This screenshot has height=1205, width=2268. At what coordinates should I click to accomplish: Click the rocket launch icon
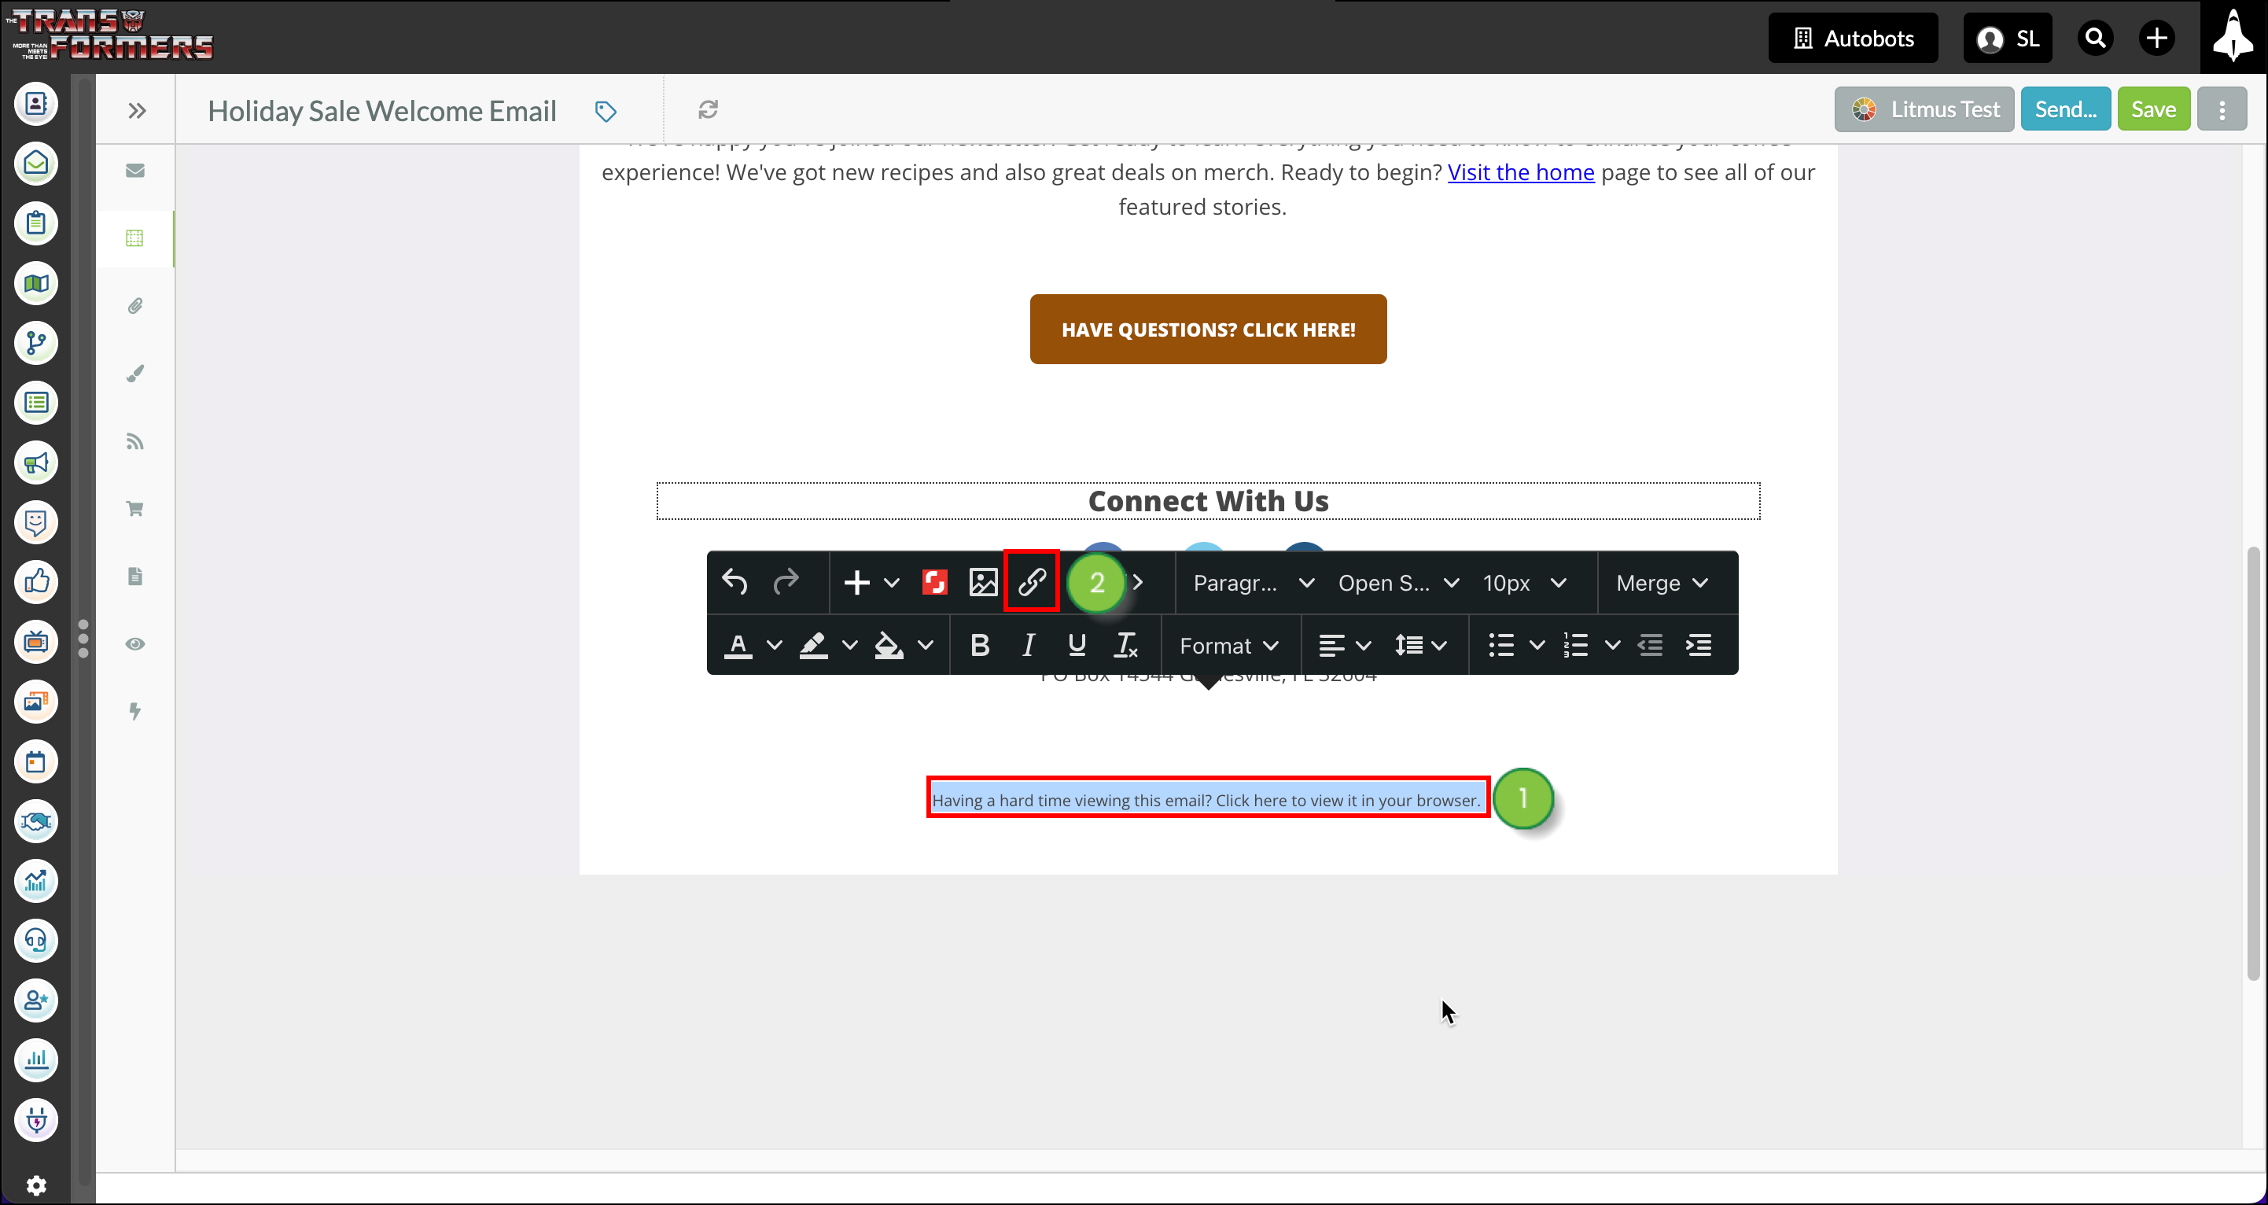[x=2233, y=37]
